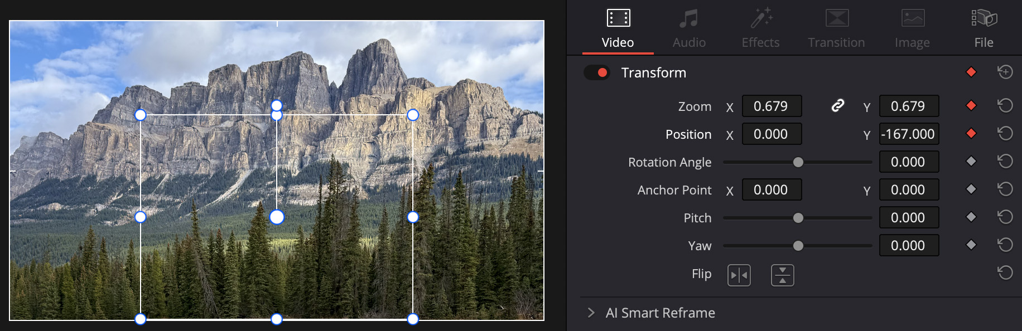Click the flip vertical icon
1022x331 pixels.
782,275
